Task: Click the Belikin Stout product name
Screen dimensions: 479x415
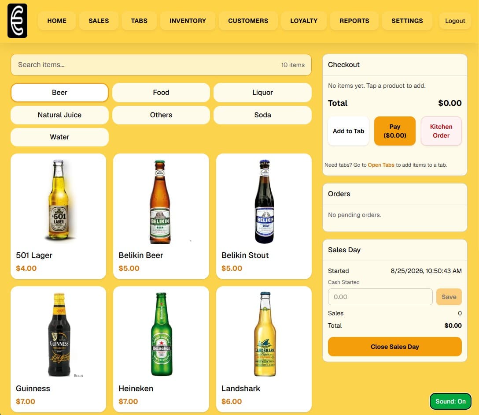Action: click(x=245, y=255)
